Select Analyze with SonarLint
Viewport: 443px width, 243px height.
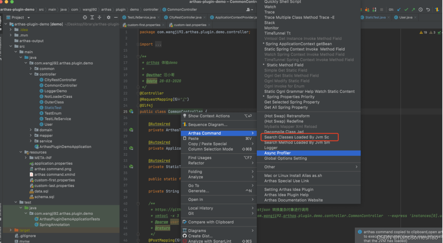click(219, 241)
